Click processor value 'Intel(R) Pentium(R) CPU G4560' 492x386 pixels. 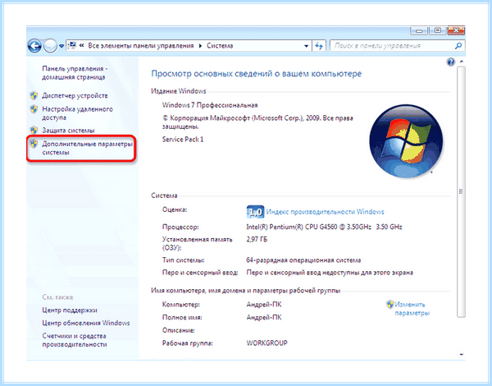291,227
